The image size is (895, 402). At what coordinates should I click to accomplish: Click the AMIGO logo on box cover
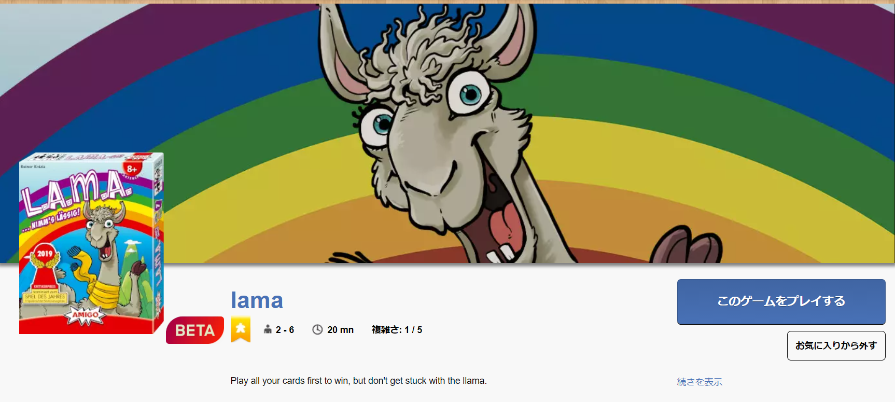point(85,315)
